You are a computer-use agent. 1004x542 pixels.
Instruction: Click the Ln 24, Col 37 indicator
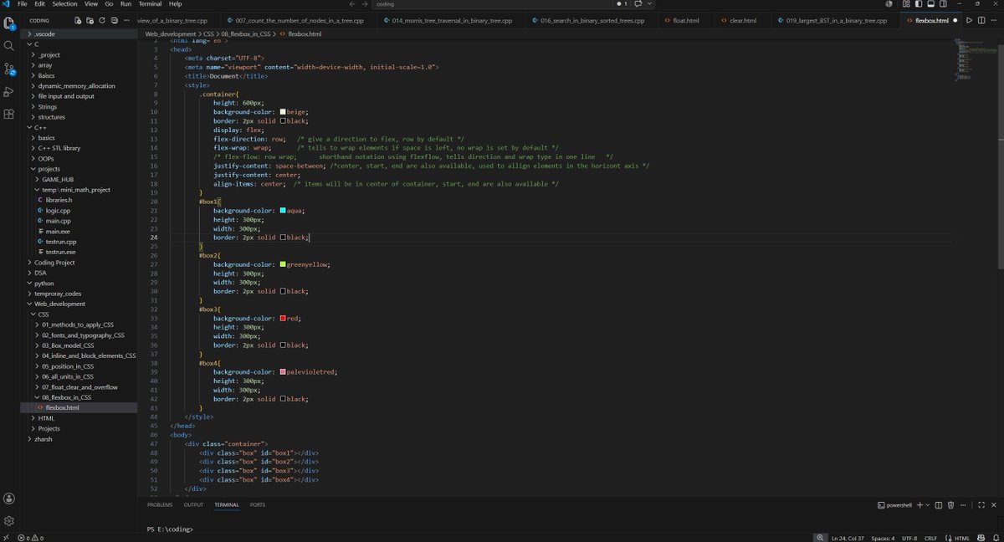(x=848, y=538)
